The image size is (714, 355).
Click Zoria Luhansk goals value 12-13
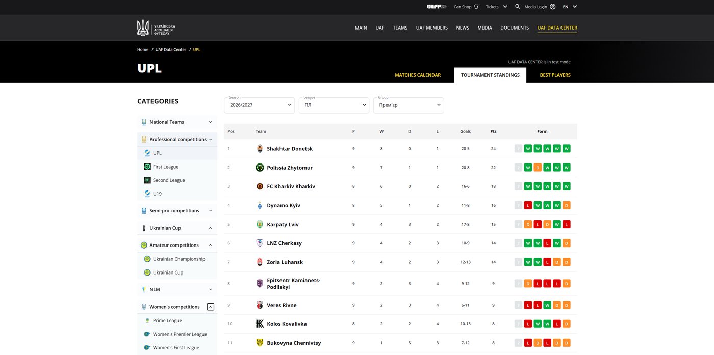click(465, 262)
